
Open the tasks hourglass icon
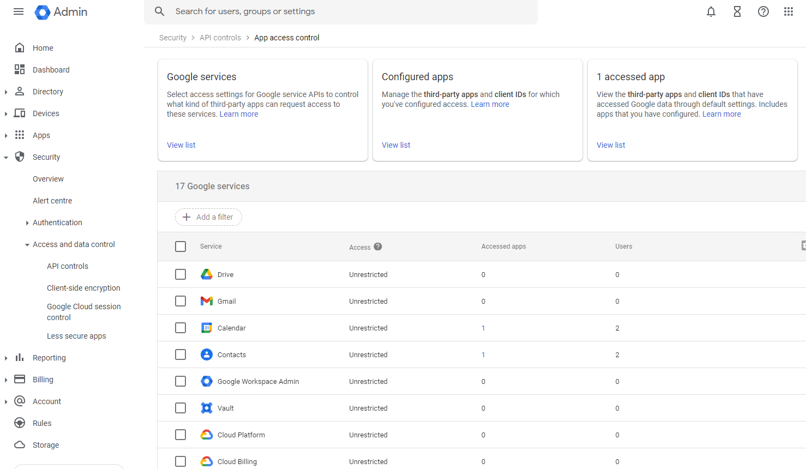(737, 11)
